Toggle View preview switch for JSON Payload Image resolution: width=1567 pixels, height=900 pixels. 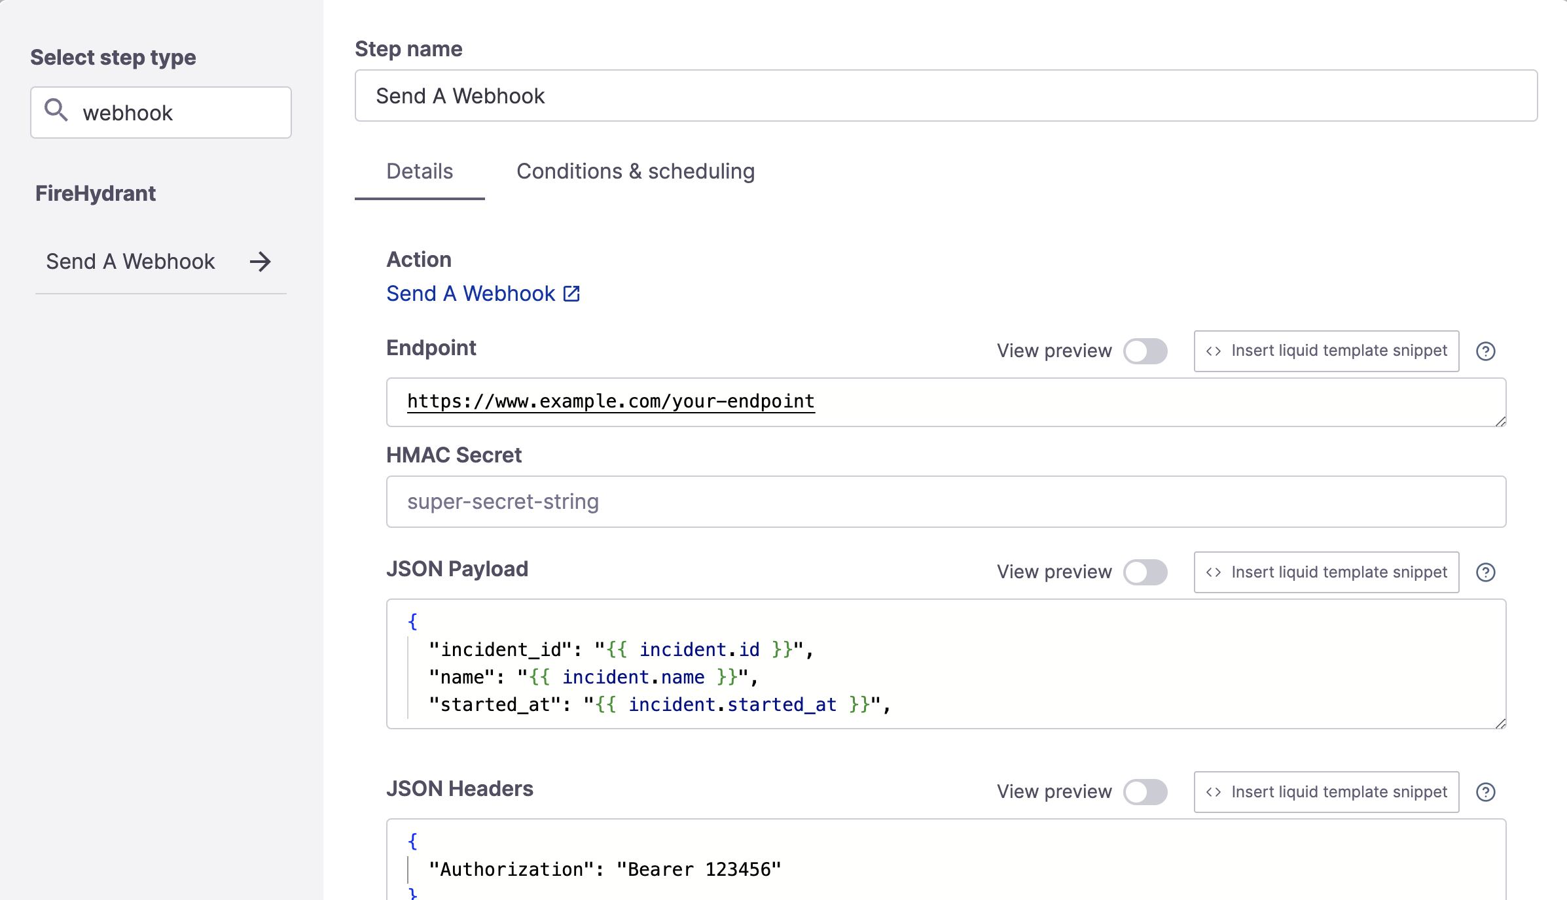pos(1146,571)
